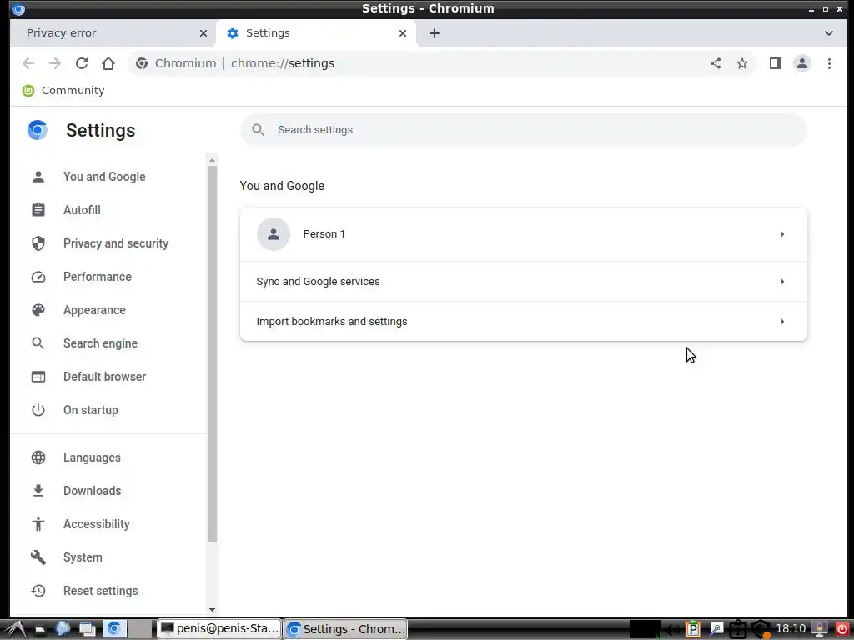
Task: Expand the Person 1 row arrow
Action: 782,234
